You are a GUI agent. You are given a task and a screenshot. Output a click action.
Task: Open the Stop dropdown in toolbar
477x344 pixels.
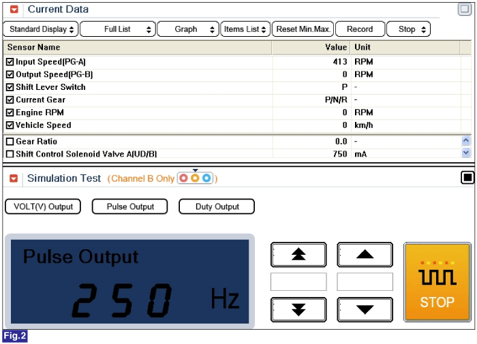[408, 29]
